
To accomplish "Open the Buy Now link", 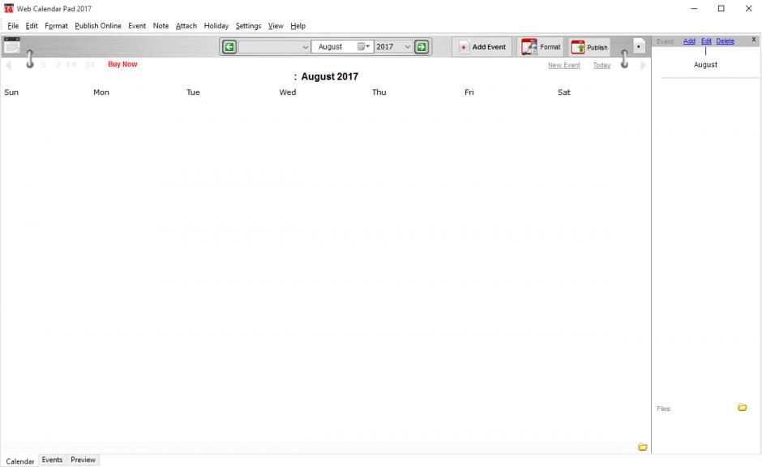I will (122, 64).
